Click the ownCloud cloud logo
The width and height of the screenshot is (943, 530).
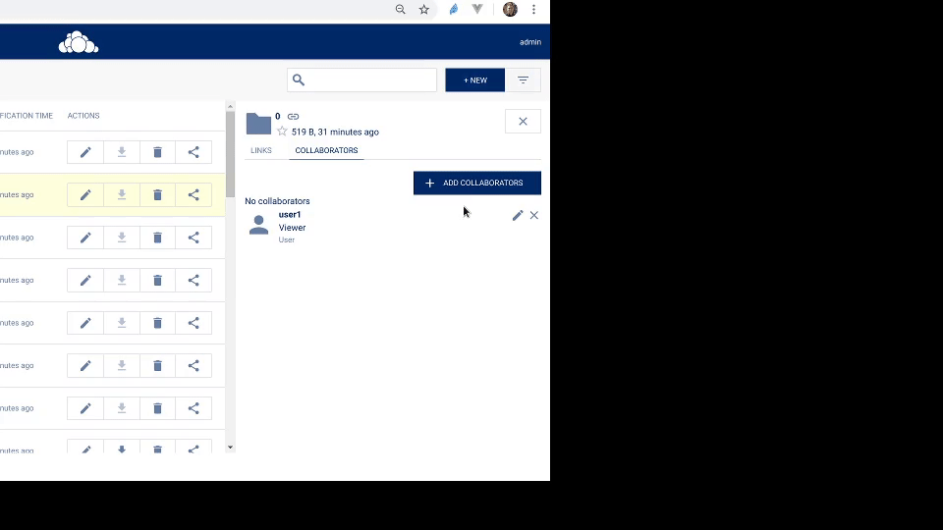[79, 42]
